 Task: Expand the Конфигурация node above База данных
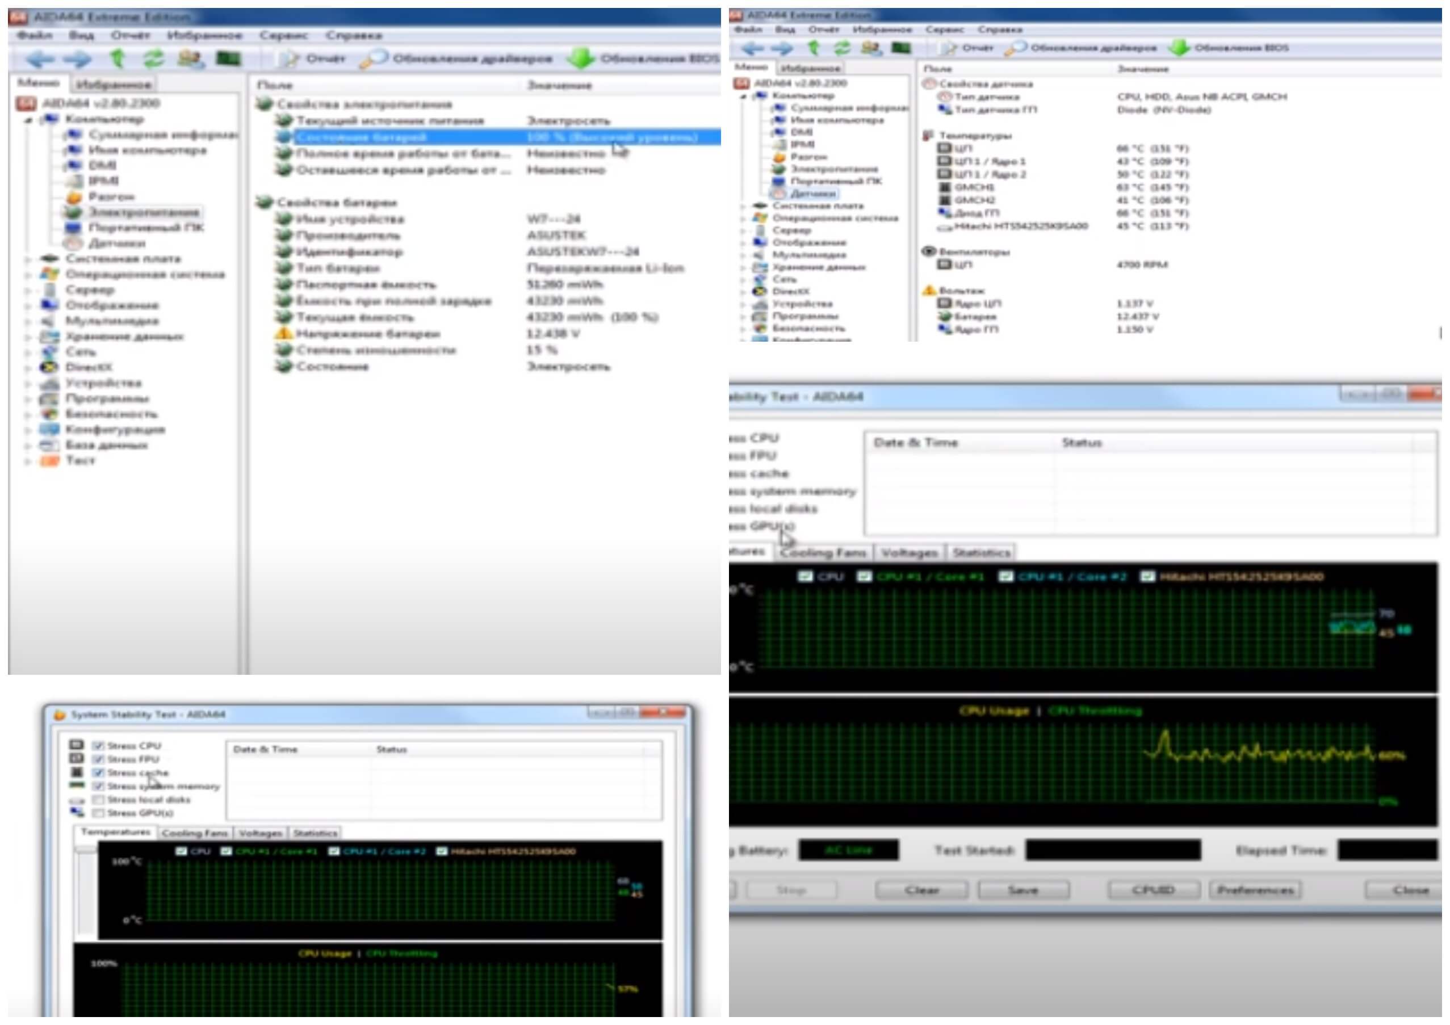click(28, 430)
